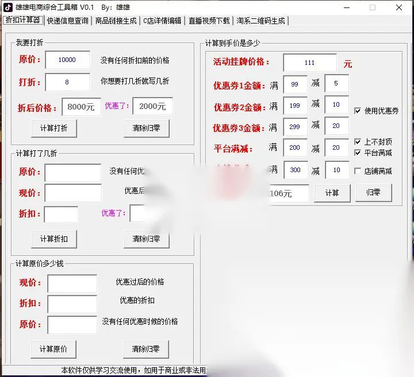Click the 活动挂牌价格 field containing 111
Viewport: 414px width, 377px height.
pos(310,63)
